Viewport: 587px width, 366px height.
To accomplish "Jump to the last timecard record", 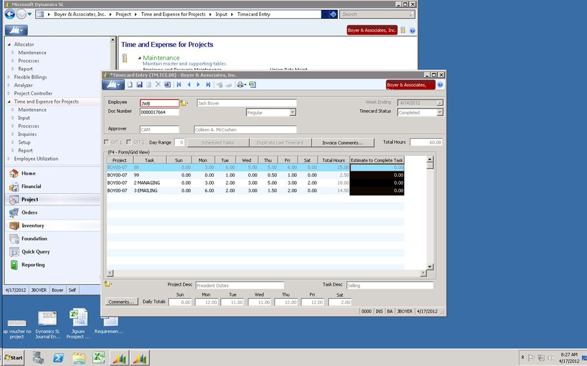I will pos(208,85).
